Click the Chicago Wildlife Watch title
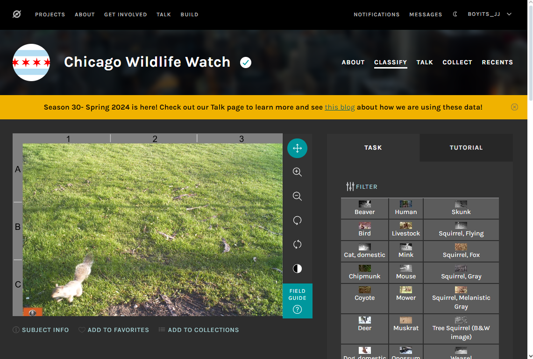The height and width of the screenshot is (359, 533). point(147,62)
